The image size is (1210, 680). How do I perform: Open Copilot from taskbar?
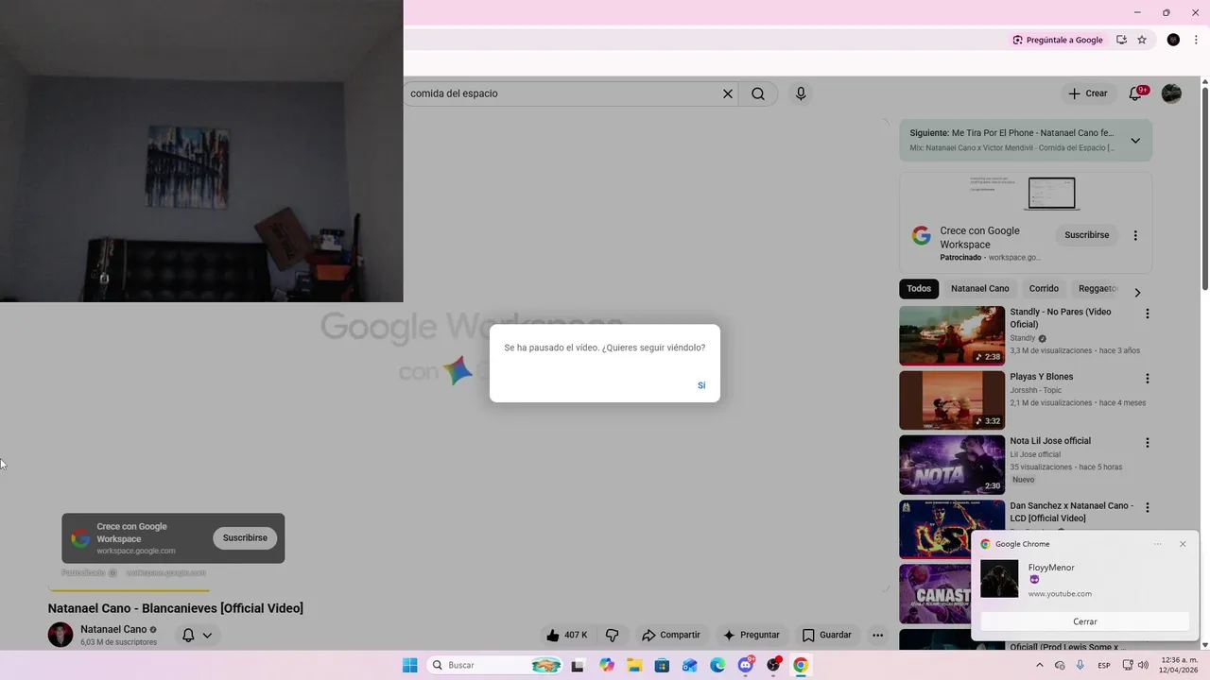607,665
